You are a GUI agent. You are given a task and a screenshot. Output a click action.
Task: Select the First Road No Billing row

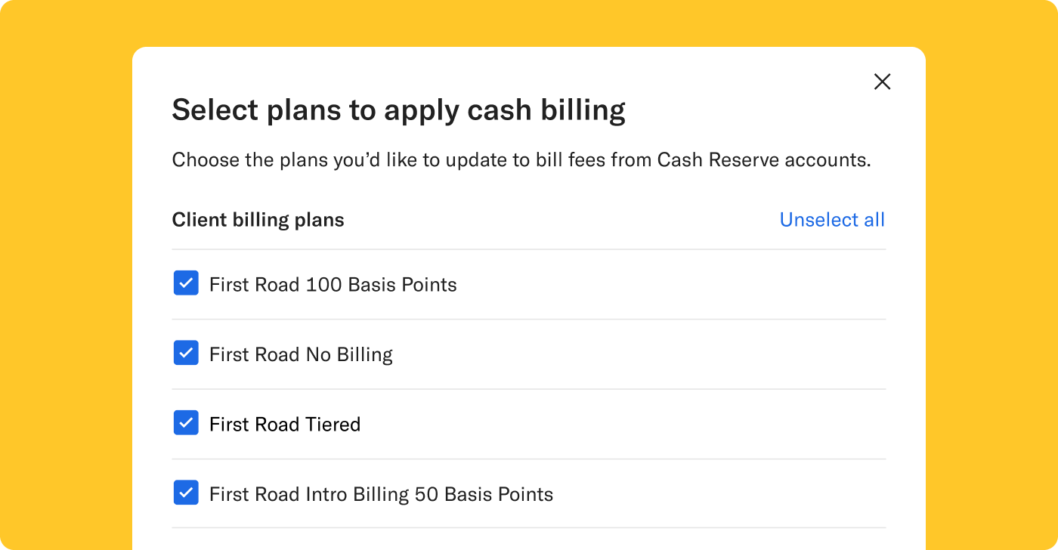tap(301, 354)
